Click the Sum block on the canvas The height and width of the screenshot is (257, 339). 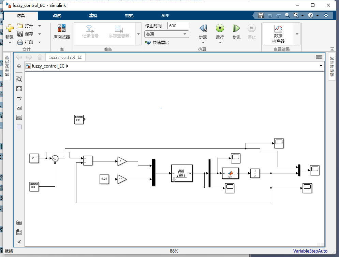(x=55, y=159)
